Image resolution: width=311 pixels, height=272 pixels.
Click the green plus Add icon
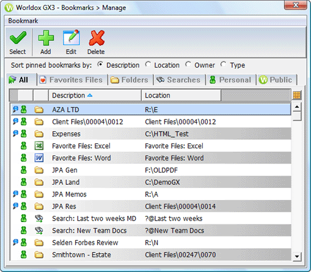tap(46, 38)
